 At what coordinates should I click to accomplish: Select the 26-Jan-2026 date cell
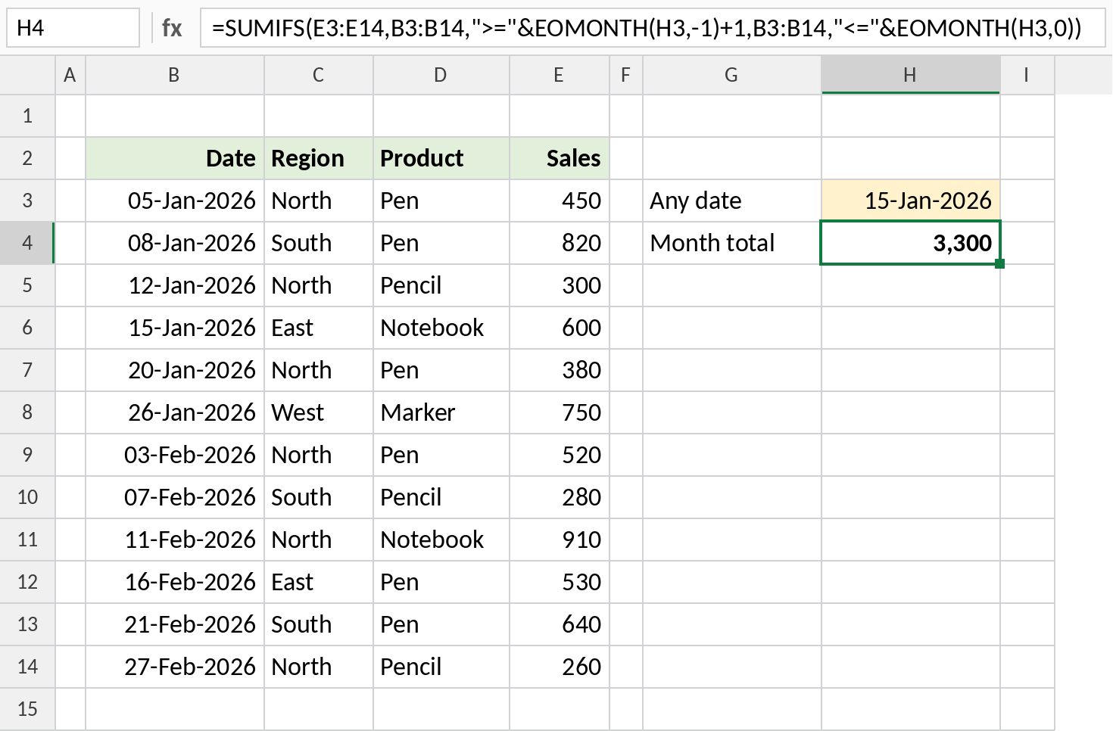pyautogui.click(x=175, y=412)
